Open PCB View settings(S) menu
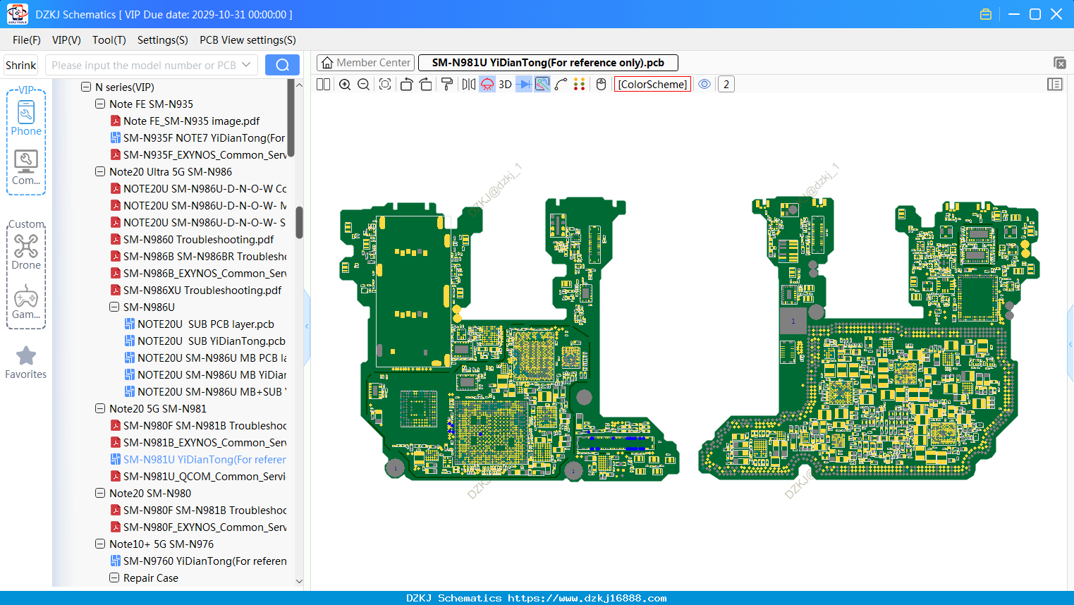This screenshot has width=1074, height=605. [x=248, y=40]
